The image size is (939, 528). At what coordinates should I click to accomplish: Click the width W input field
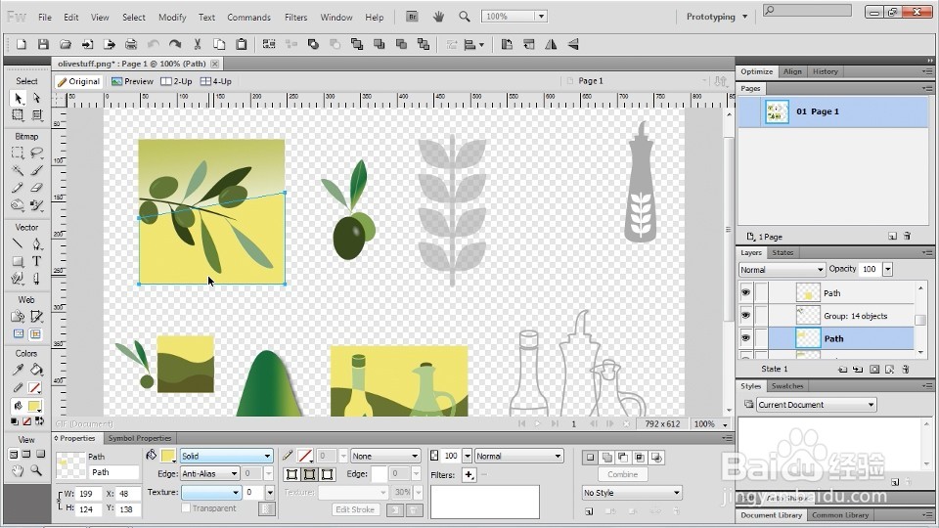(90, 494)
